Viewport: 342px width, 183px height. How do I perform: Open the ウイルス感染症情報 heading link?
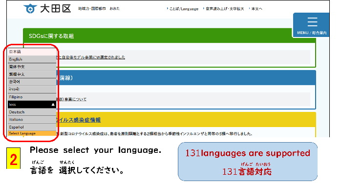[78, 120]
